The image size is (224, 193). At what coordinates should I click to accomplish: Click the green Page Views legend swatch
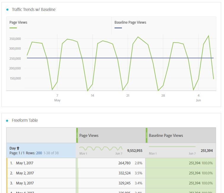(x=13, y=28)
